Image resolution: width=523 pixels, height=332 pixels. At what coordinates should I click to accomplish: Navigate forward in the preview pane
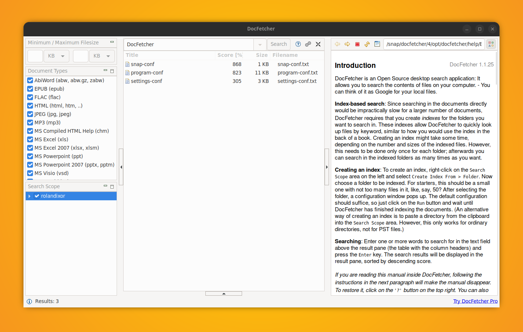[x=347, y=44]
